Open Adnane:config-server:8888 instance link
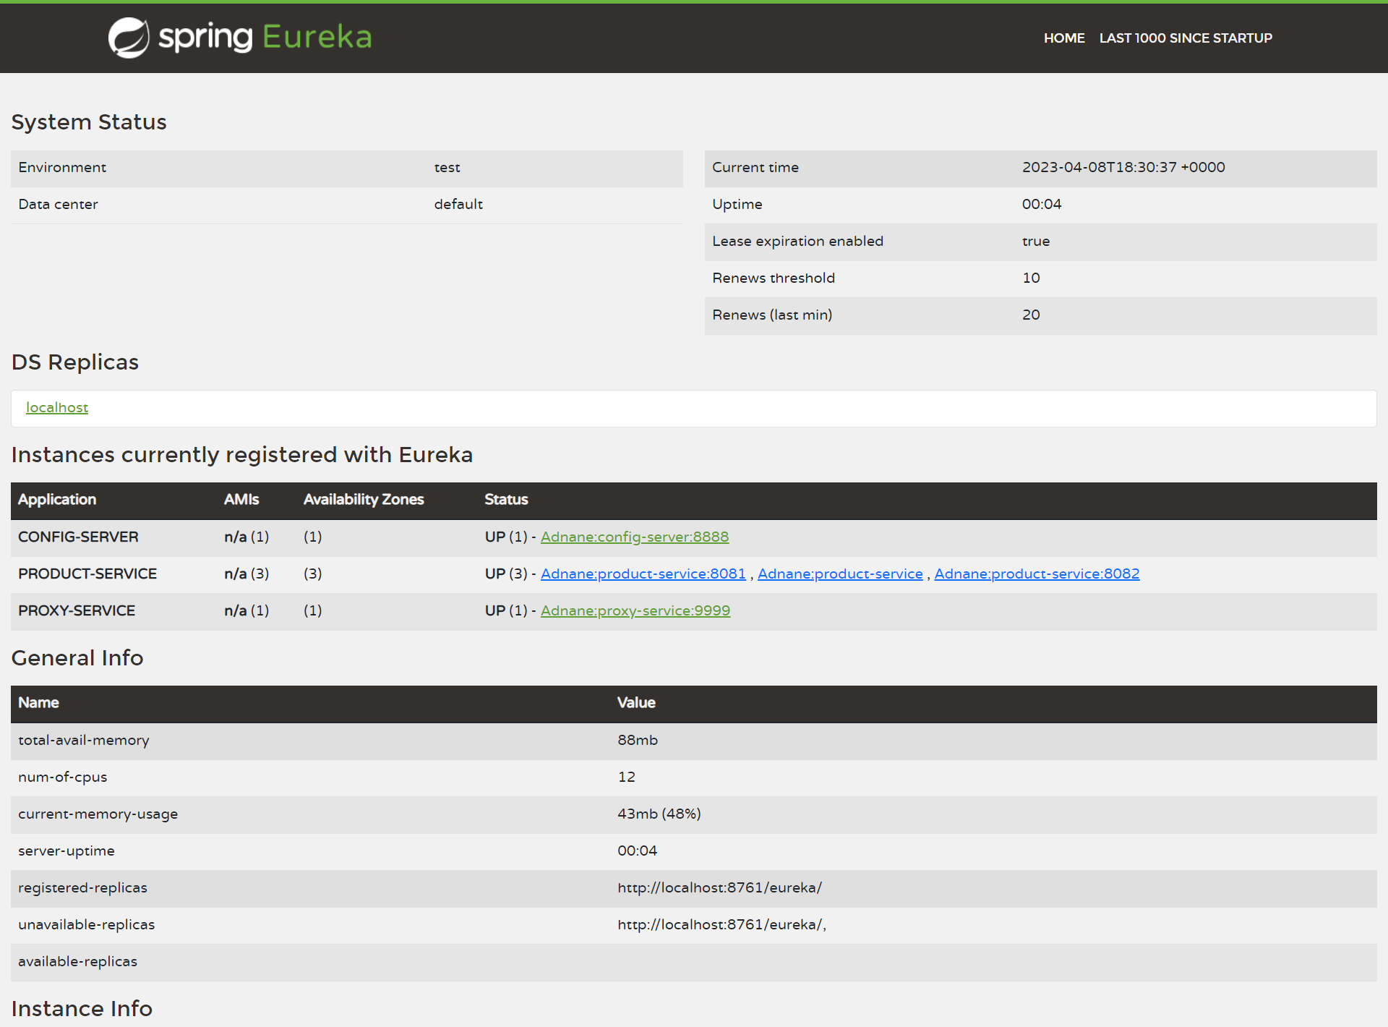Viewport: 1388px width, 1027px height. pyautogui.click(x=634, y=537)
